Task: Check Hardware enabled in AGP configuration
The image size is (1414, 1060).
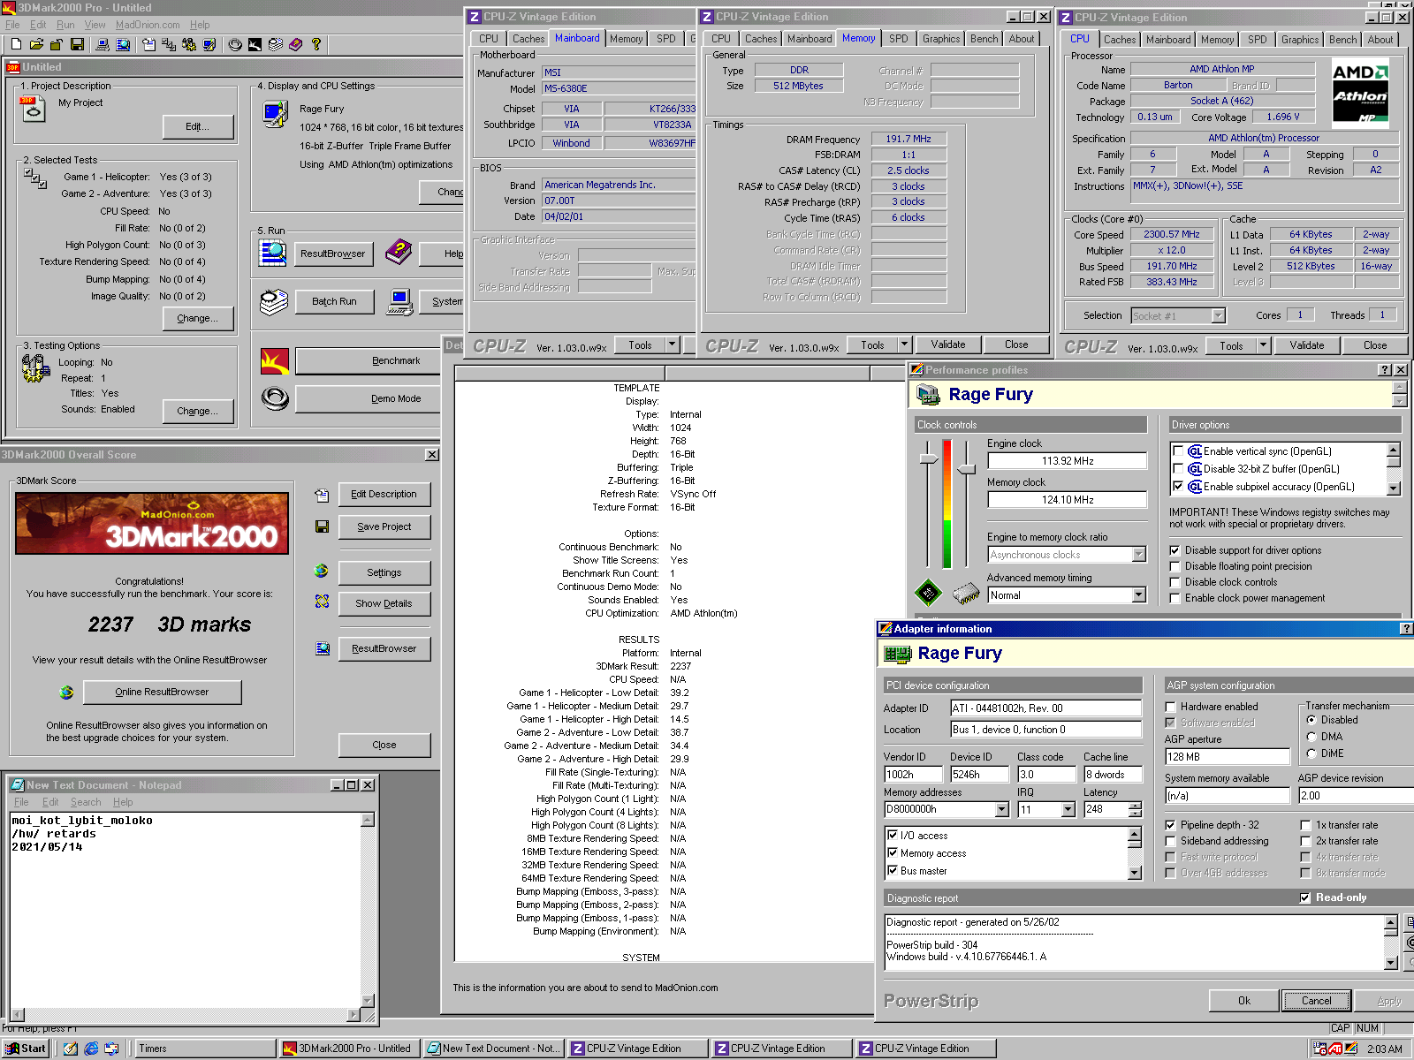Action: click(x=1170, y=707)
